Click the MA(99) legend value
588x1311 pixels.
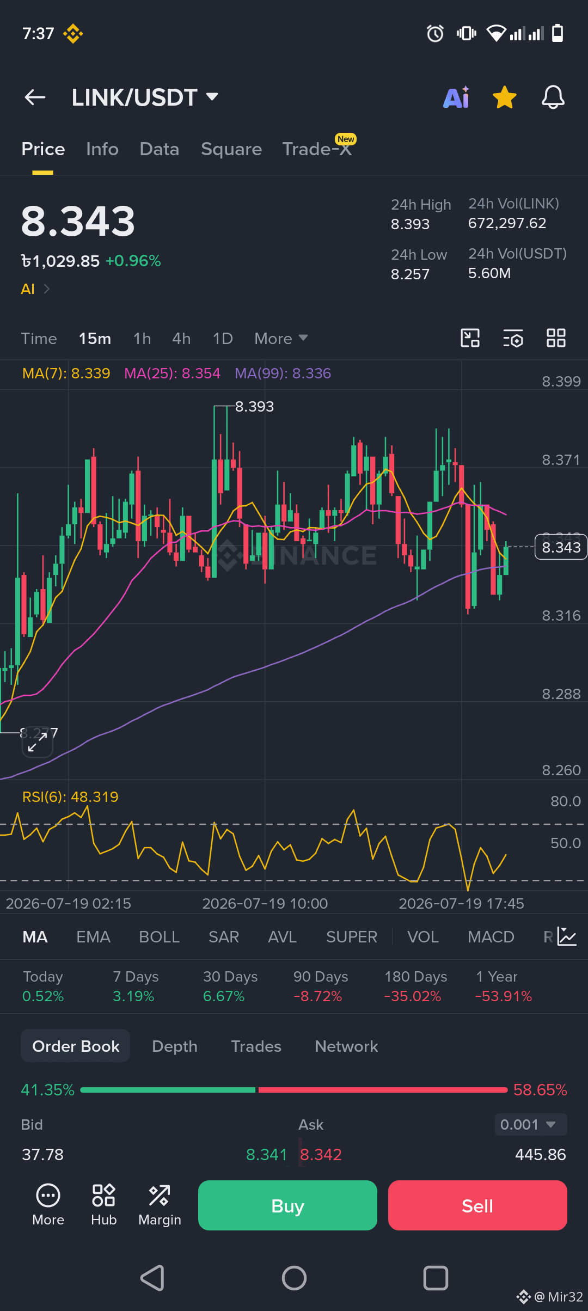pos(283,373)
